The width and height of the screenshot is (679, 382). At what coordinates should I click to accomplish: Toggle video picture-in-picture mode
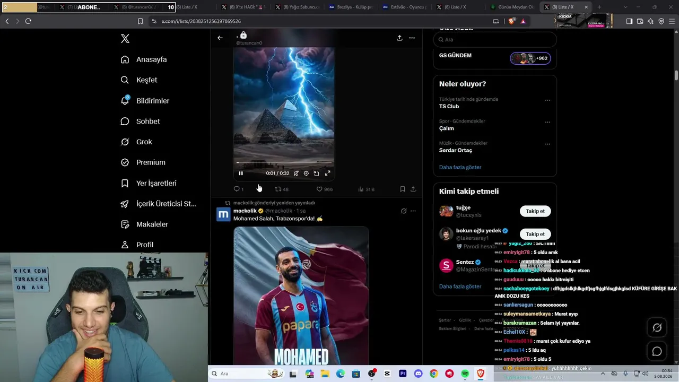(317, 173)
